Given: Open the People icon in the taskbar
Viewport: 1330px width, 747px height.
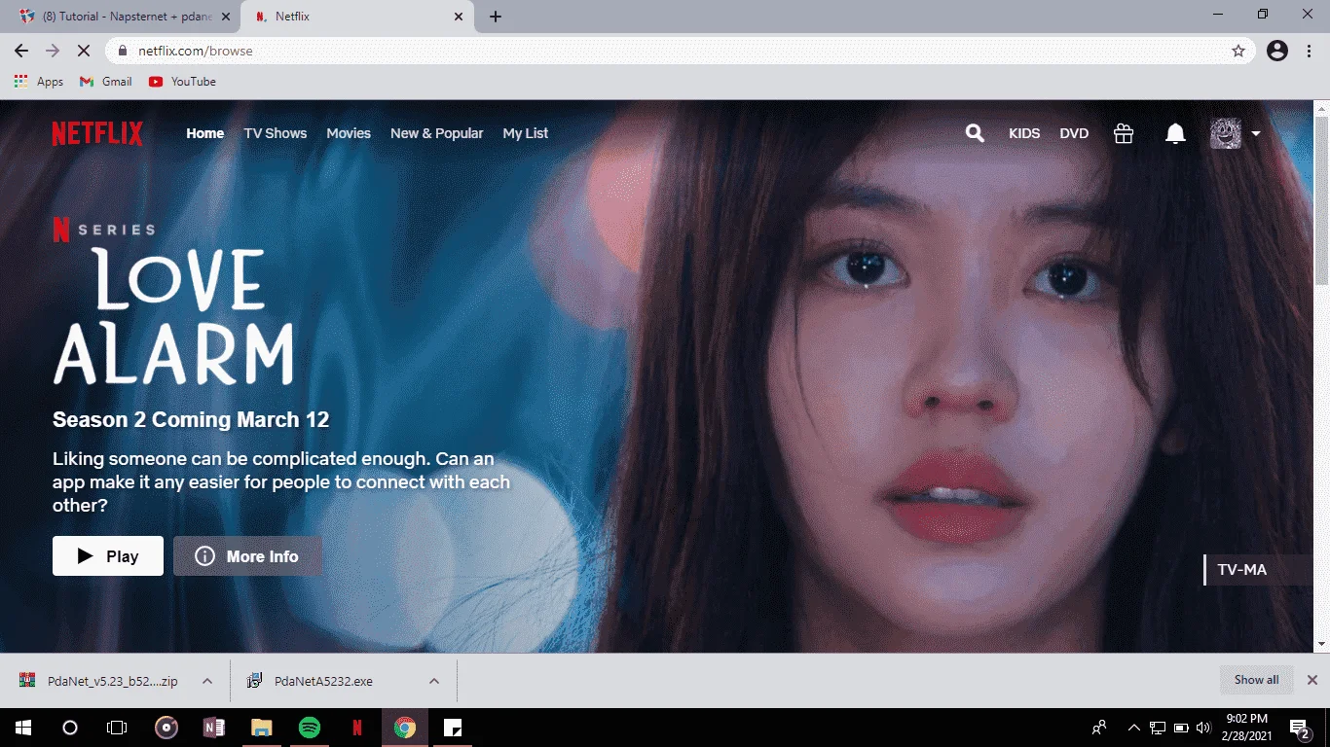Looking at the screenshot, I should [x=1099, y=728].
